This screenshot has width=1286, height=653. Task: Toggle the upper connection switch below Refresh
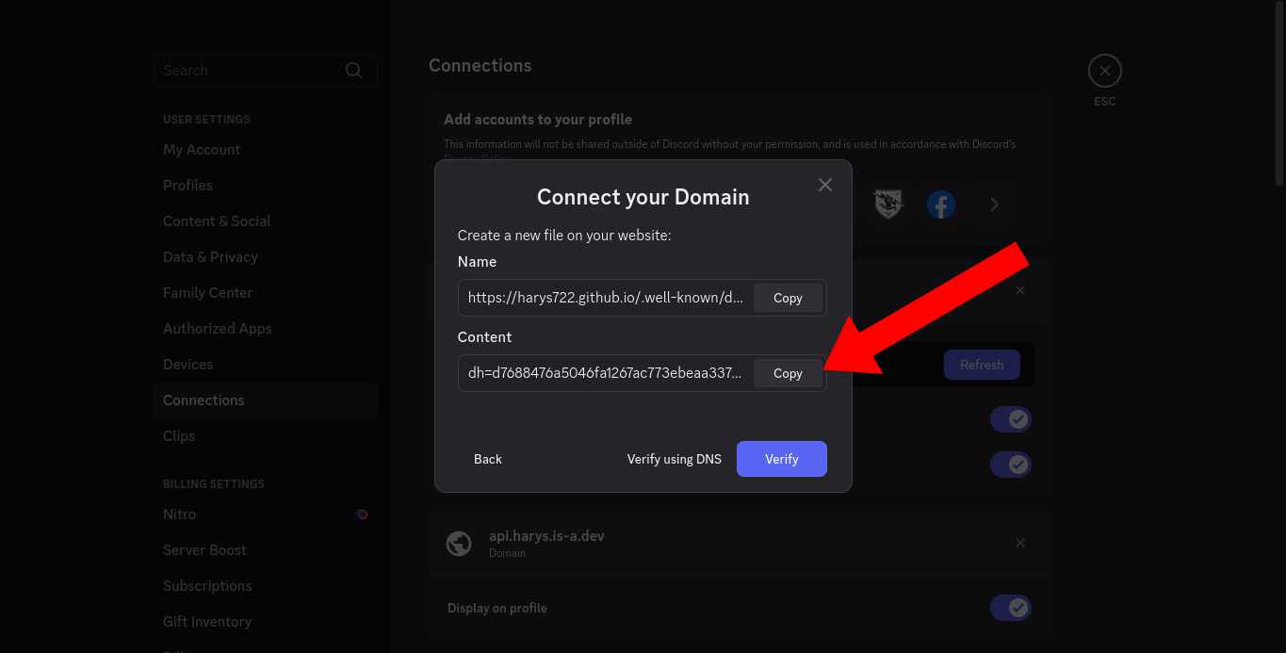click(x=1011, y=419)
